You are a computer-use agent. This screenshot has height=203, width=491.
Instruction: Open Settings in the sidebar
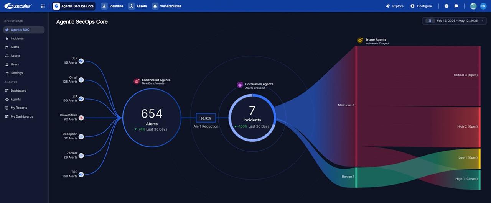24,73
